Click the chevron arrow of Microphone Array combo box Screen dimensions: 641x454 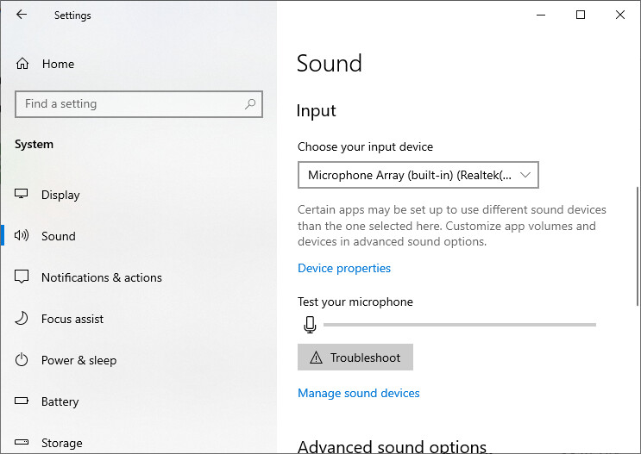pos(525,175)
